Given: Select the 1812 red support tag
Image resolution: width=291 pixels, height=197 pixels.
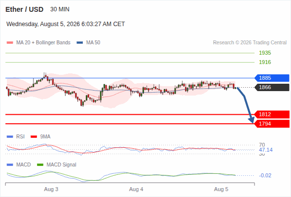Looking at the screenshot, I should [272, 114].
